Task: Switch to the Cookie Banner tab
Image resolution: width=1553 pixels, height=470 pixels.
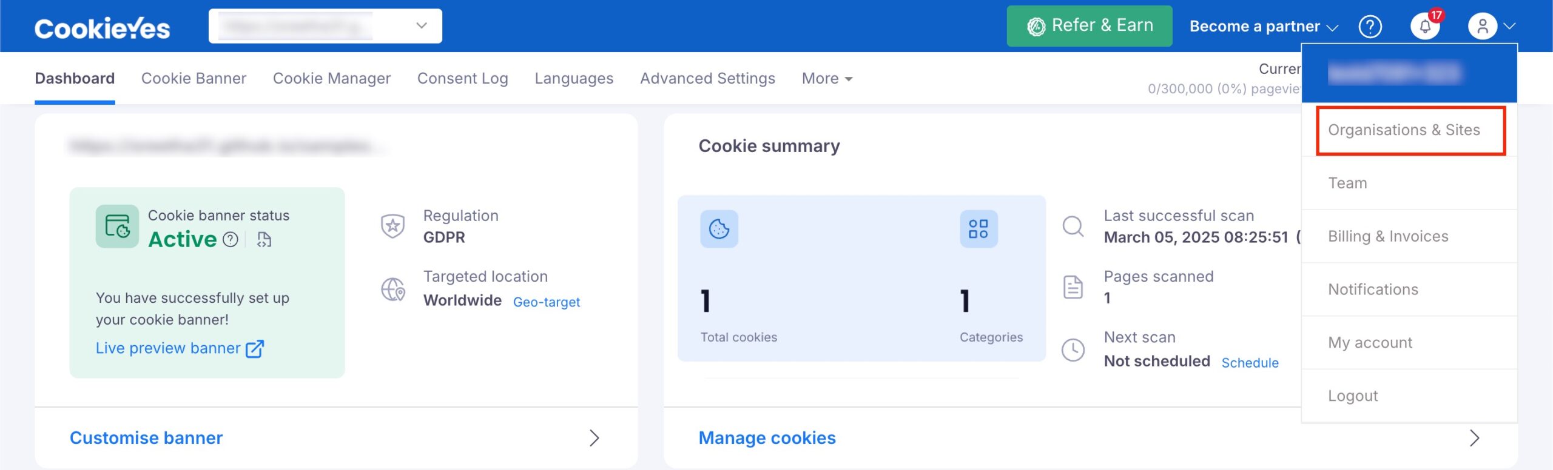Action: [194, 79]
